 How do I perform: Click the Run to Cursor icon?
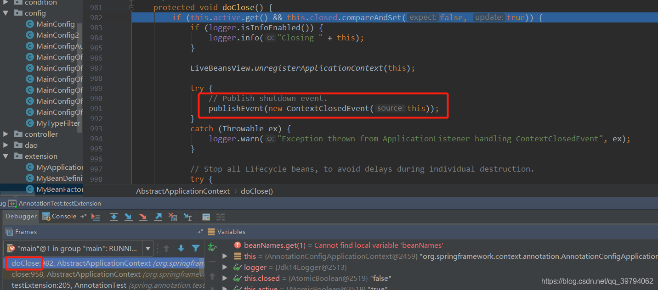pos(187,217)
